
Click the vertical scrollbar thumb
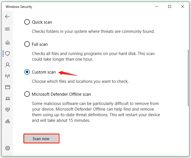188,78
